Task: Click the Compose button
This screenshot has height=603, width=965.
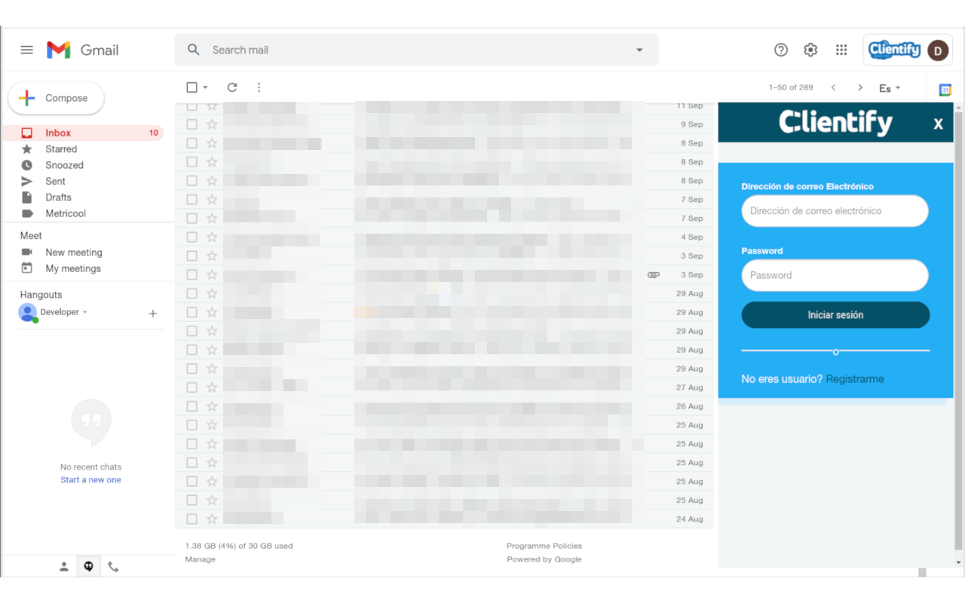Action: [x=57, y=98]
